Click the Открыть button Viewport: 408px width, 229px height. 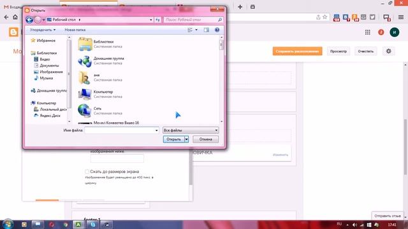coord(173,139)
